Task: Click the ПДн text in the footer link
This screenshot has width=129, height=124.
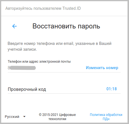Action: (106, 119)
